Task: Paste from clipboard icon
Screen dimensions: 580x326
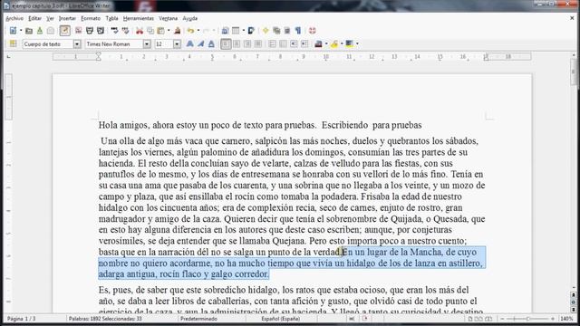Action: pyautogui.click(x=161, y=31)
